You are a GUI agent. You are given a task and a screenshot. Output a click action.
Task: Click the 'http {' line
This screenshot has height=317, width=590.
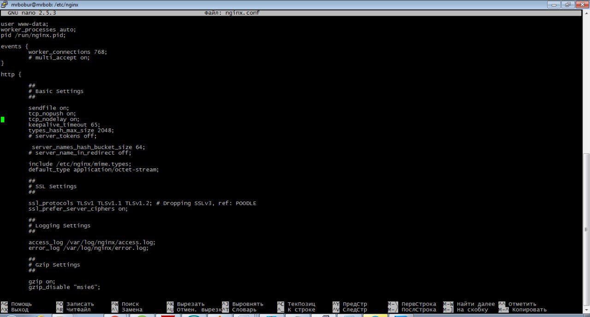[x=11, y=74]
